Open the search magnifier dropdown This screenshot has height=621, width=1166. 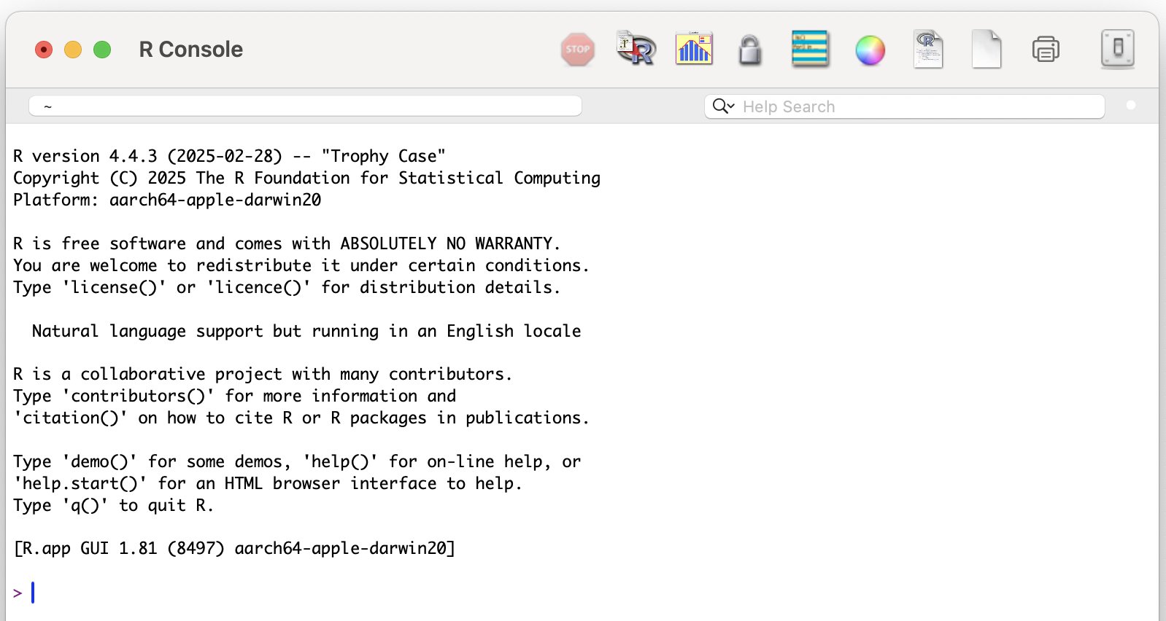[723, 106]
